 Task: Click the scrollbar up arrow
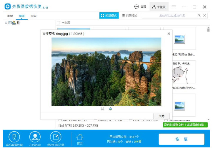point(209,27)
